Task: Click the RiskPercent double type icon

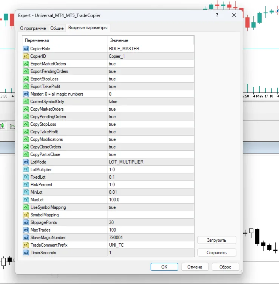Action: 26,185
